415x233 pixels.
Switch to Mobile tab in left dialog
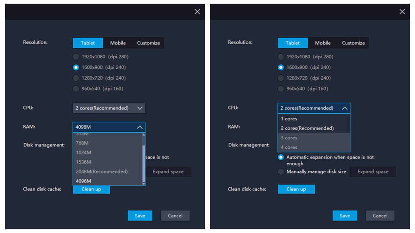118,43
